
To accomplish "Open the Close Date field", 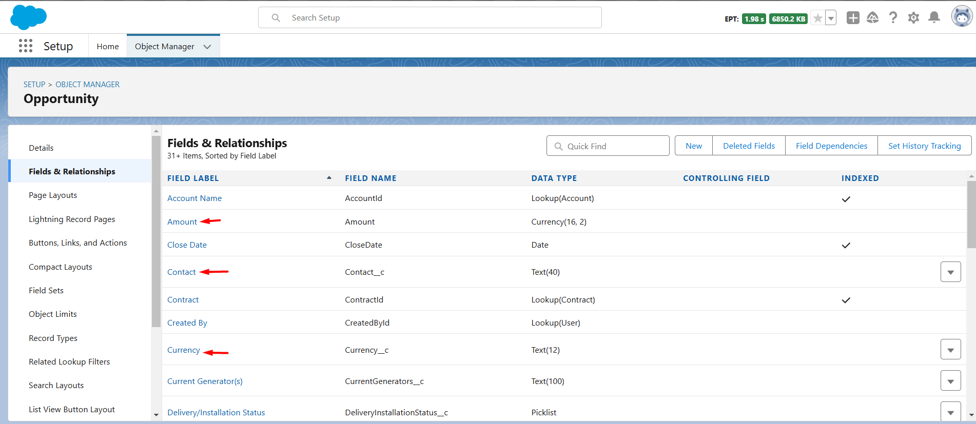I will pyautogui.click(x=187, y=245).
